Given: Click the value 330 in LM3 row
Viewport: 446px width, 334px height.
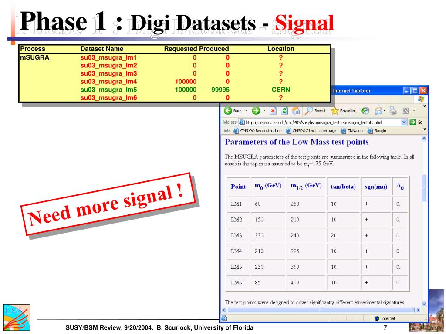Looking at the screenshot, I should [x=259, y=235].
